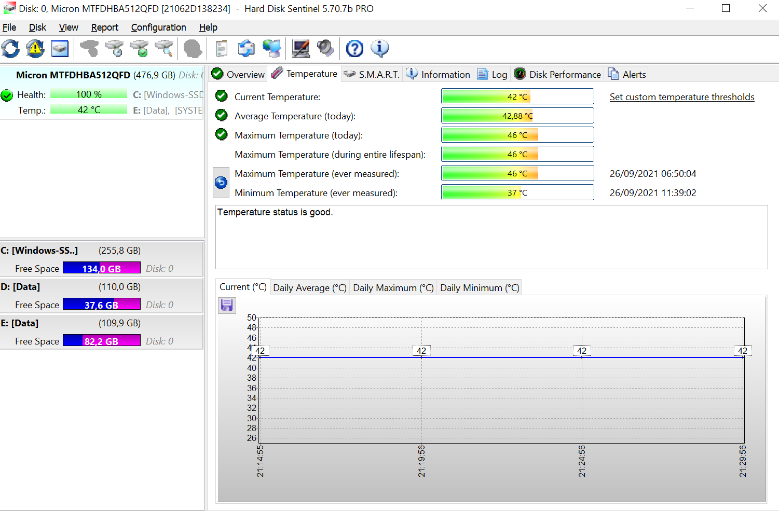
Task: Click the disk with magnifier toolbar icon
Action: [x=164, y=49]
